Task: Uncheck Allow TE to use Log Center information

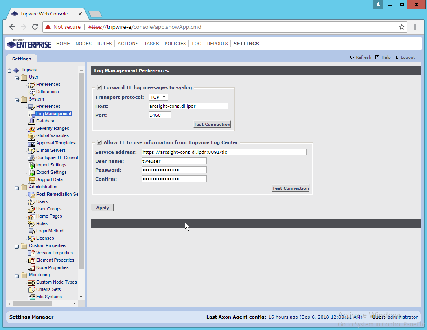Action: coord(99,142)
